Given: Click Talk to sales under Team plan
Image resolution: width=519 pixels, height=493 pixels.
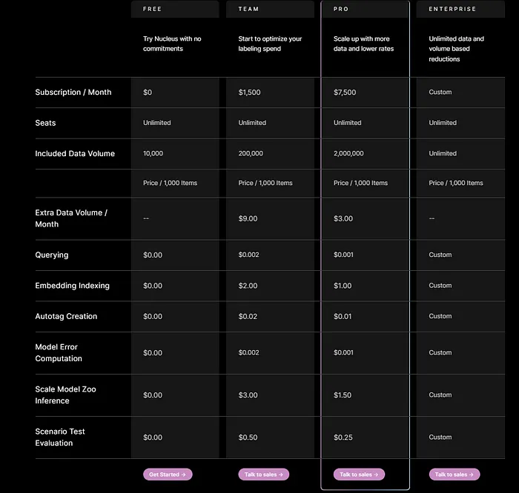Looking at the screenshot, I should click(x=263, y=474).
